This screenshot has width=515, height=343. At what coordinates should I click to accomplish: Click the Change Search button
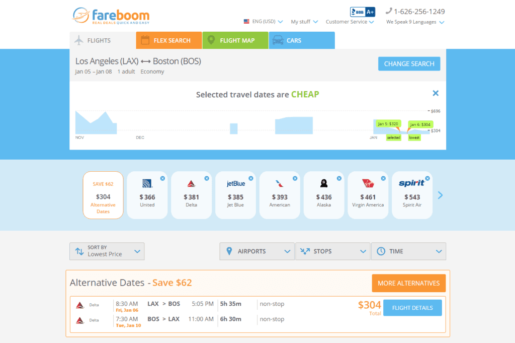[x=409, y=64]
